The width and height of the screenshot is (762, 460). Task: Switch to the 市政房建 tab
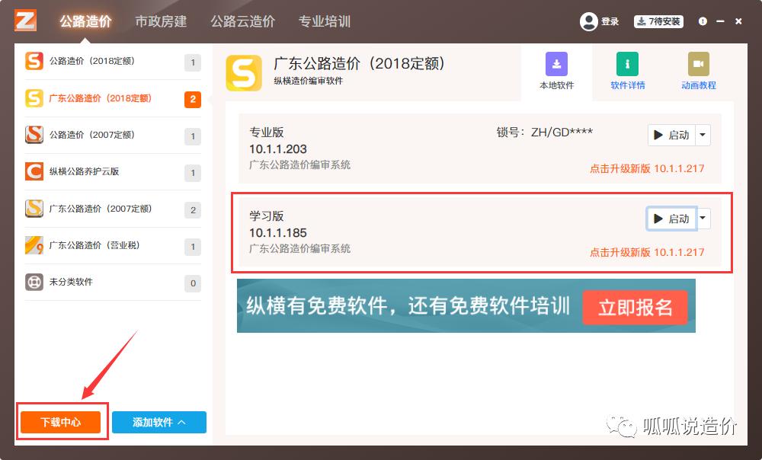[x=161, y=21]
